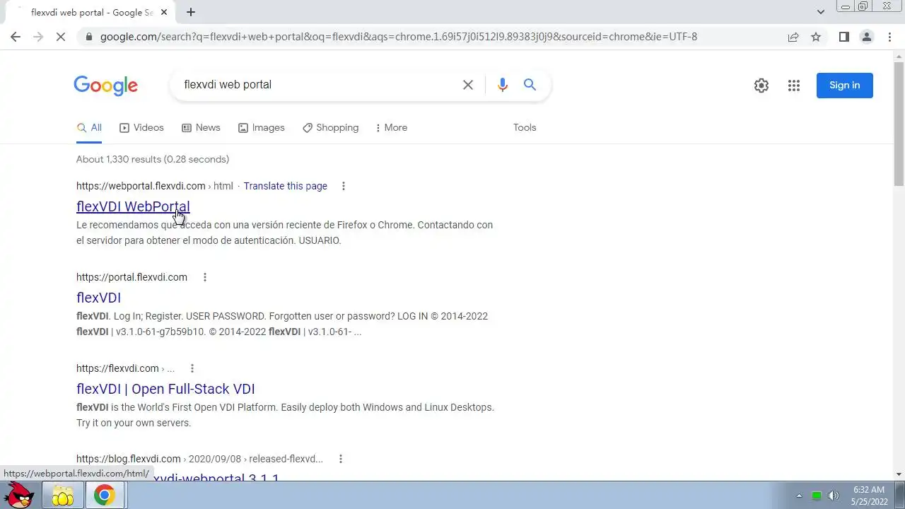Open the search Tools option

pos(525,127)
